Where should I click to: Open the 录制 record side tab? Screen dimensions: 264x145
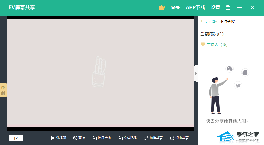point(3,90)
